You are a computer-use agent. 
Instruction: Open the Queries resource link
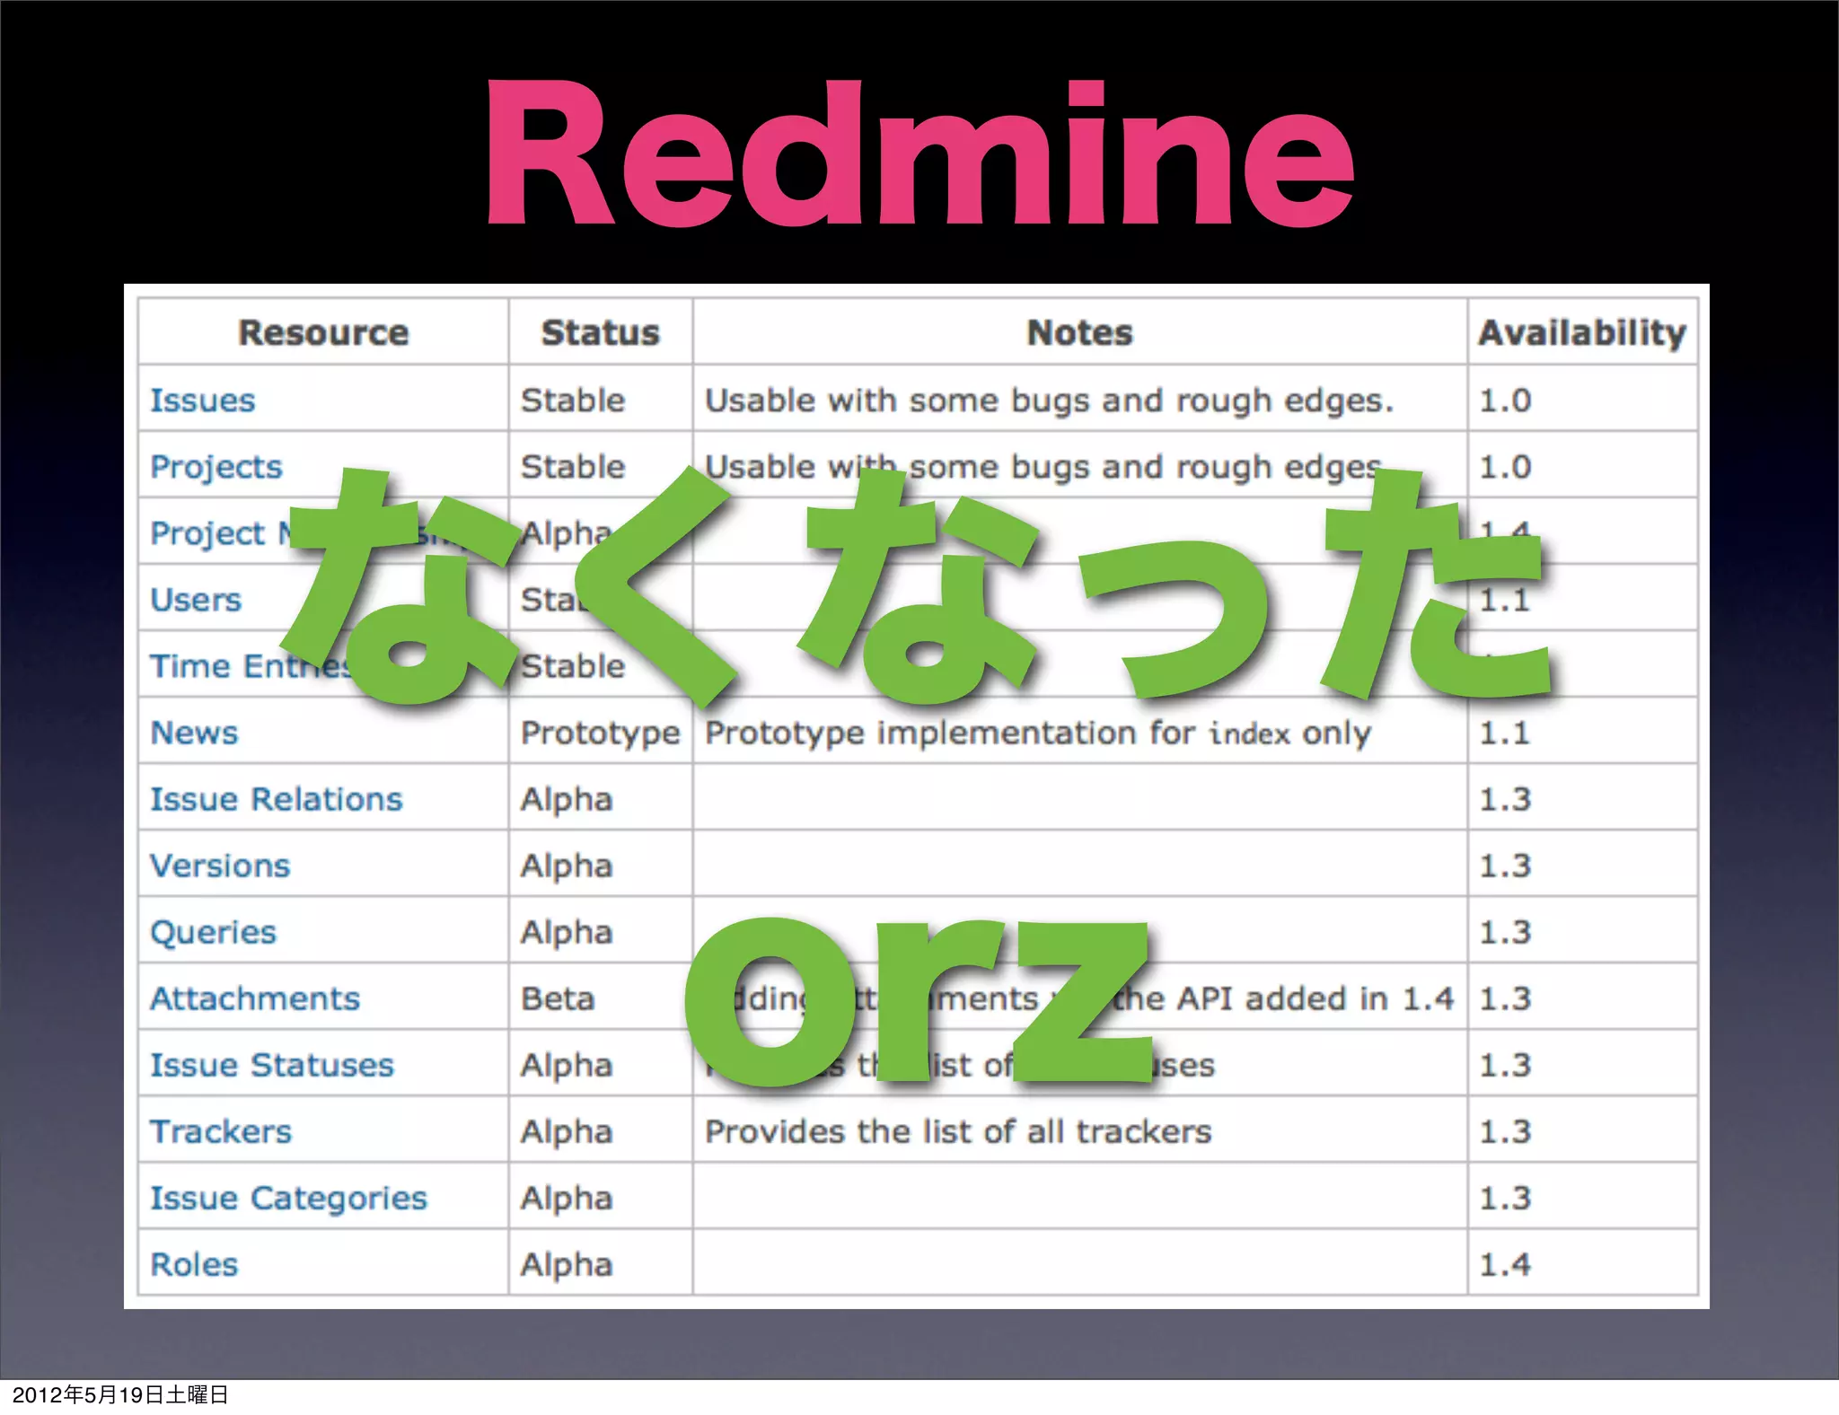213,932
